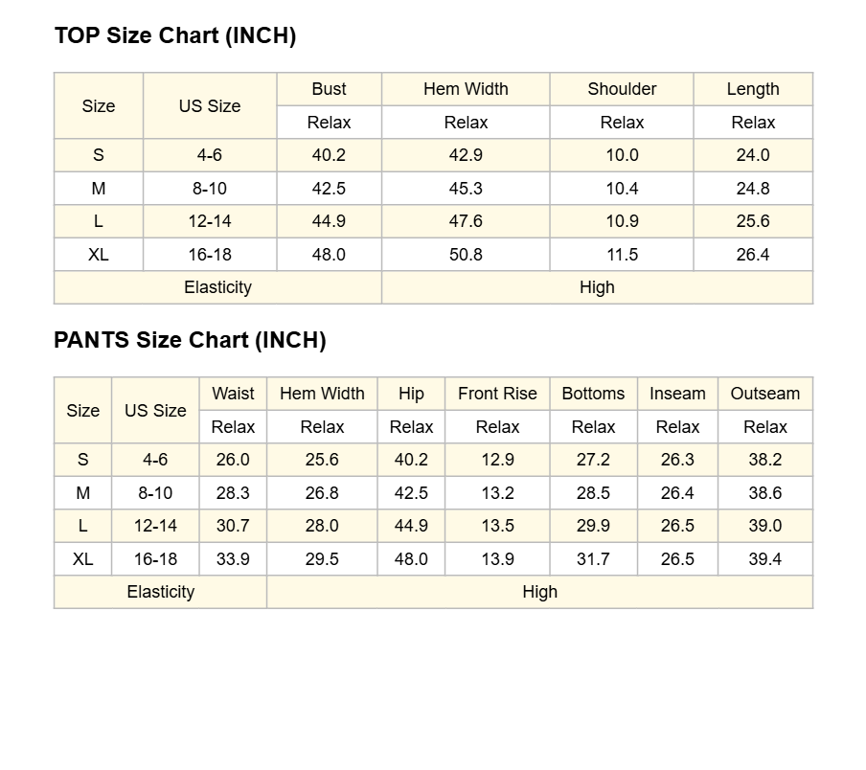
Task: Select the Bust column header in top chart
Action: [x=330, y=89]
